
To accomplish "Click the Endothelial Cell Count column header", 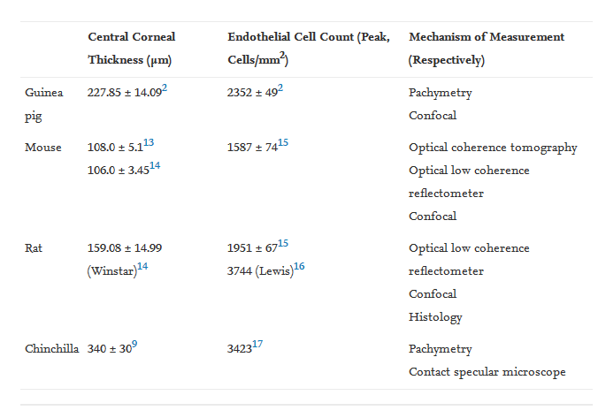I will tap(303, 49).
